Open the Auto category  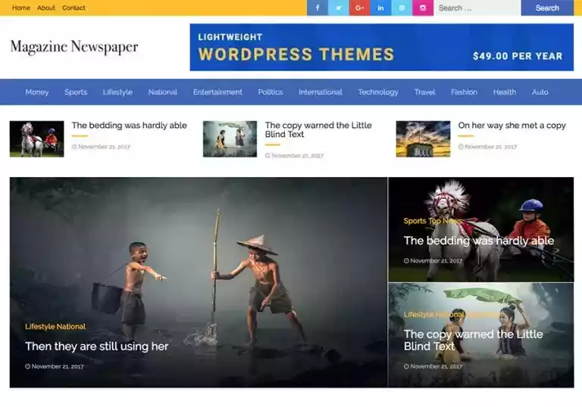click(540, 92)
